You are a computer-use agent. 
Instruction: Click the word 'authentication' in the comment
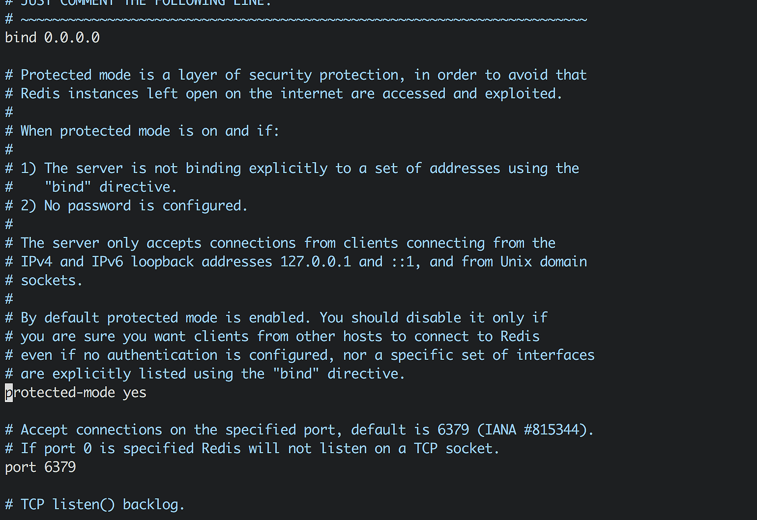[162, 355]
